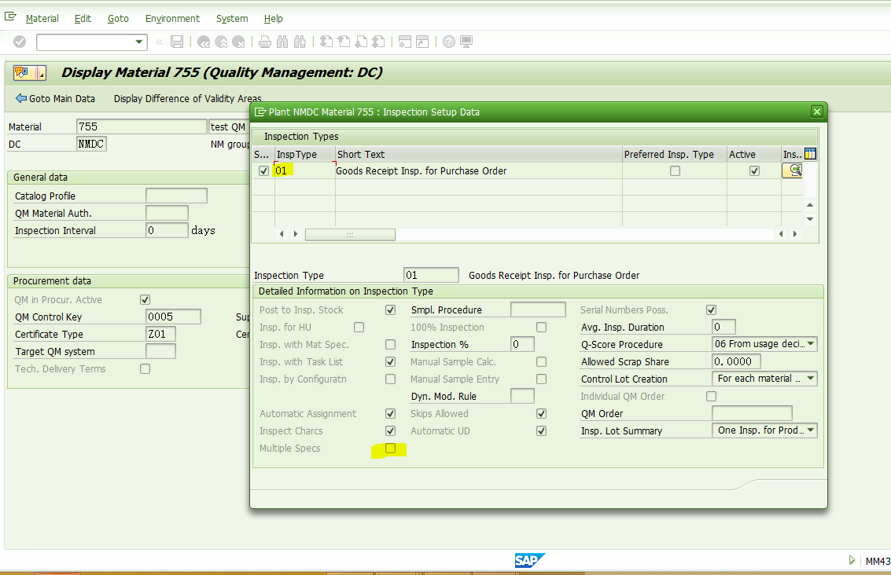
Task: Click the collapse chevrons beside command field
Action: (159, 42)
